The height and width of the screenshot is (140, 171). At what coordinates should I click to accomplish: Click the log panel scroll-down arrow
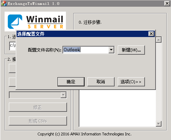point(159,124)
